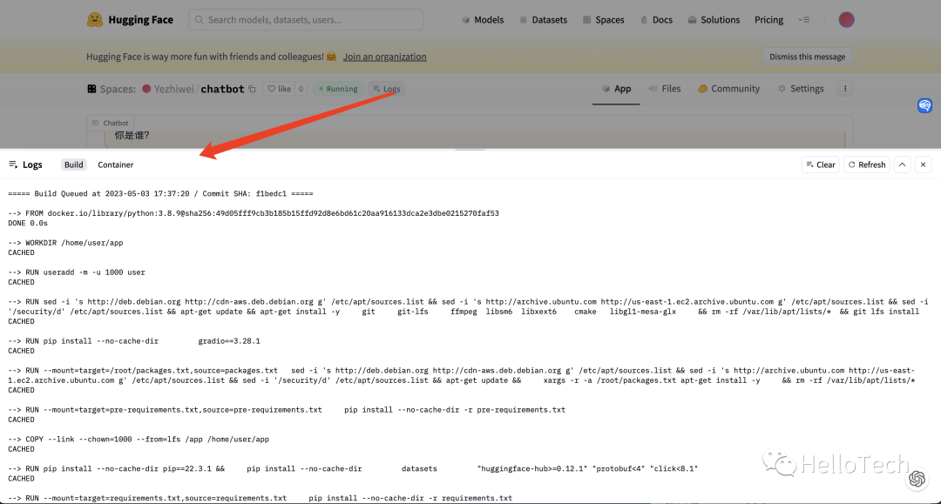
Task: Select the Container logs tab
Action: pyautogui.click(x=115, y=165)
